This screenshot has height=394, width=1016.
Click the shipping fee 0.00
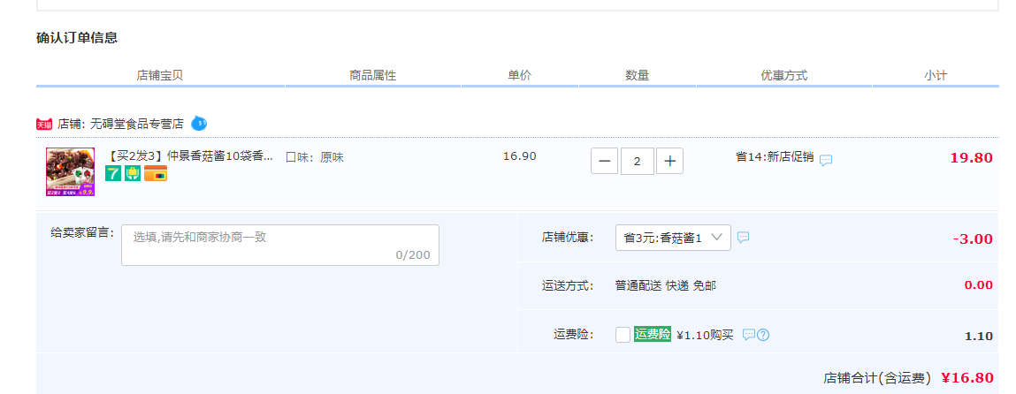(978, 285)
